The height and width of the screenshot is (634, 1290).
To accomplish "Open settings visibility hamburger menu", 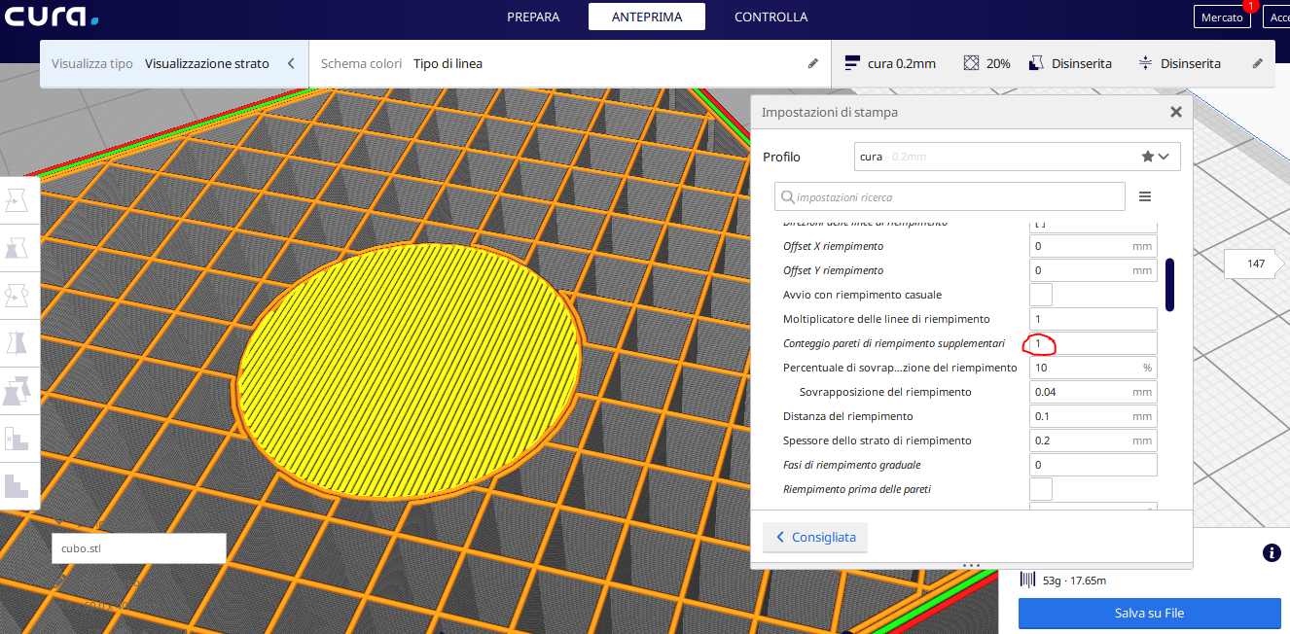I will pos(1145,196).
